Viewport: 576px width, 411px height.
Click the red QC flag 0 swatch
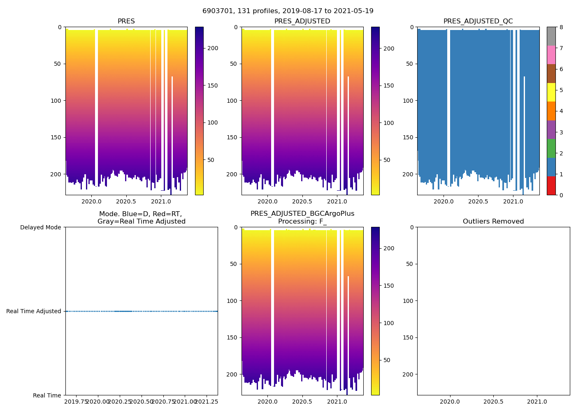click(x=551, y=186)
